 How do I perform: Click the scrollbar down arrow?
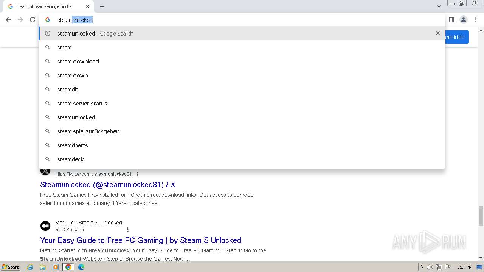(x=481, y=258)
